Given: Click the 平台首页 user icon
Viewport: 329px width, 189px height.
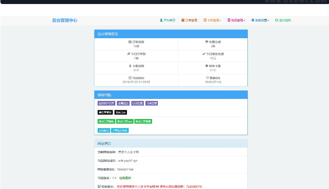Looking at the screenshot, I should pyautogui.click(x=161, y=20).
